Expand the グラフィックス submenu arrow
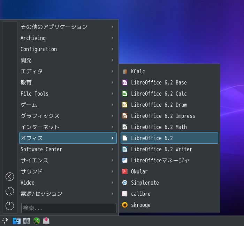244x226 pixels. tap(113, 116)
